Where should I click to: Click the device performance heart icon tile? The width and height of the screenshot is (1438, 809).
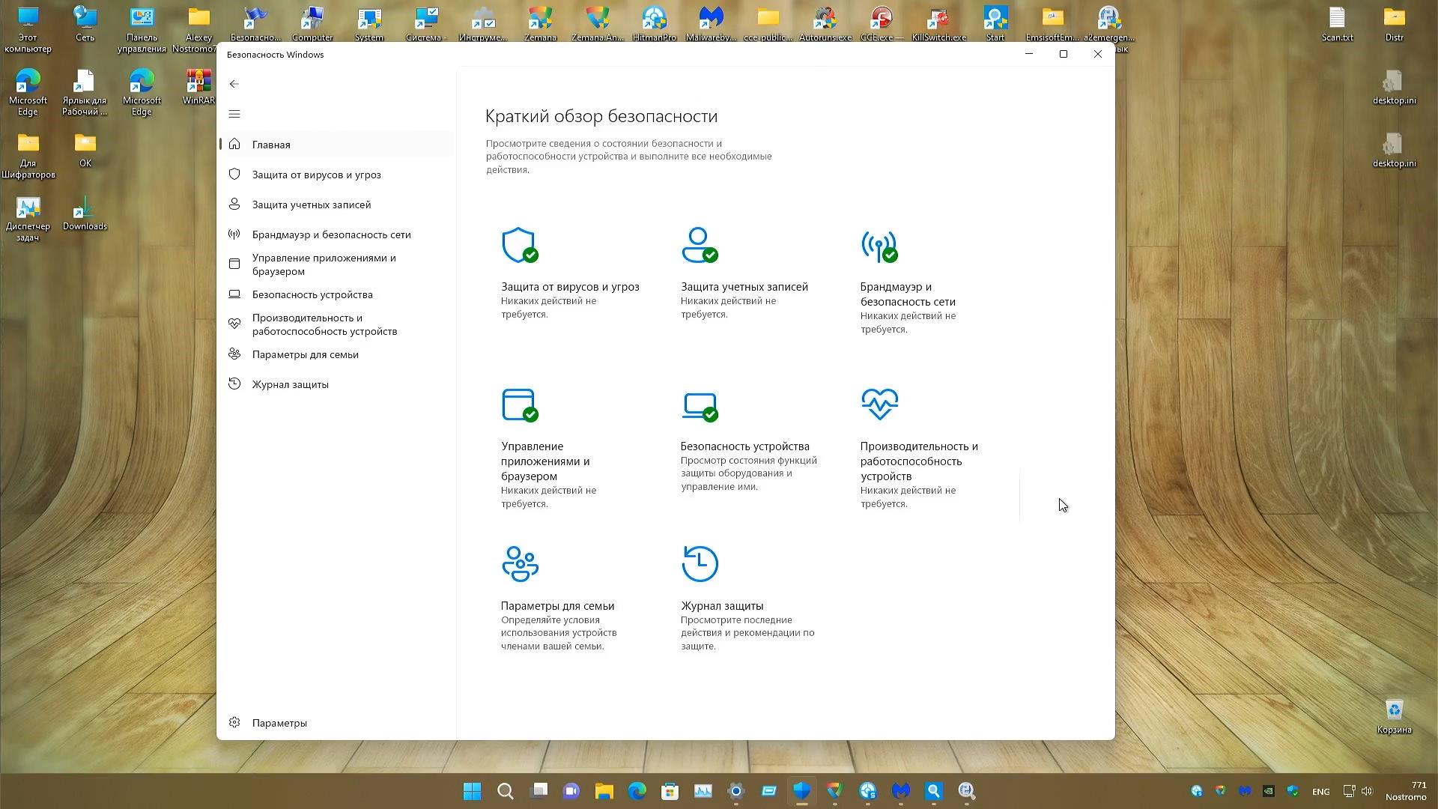tap(879, 405)
